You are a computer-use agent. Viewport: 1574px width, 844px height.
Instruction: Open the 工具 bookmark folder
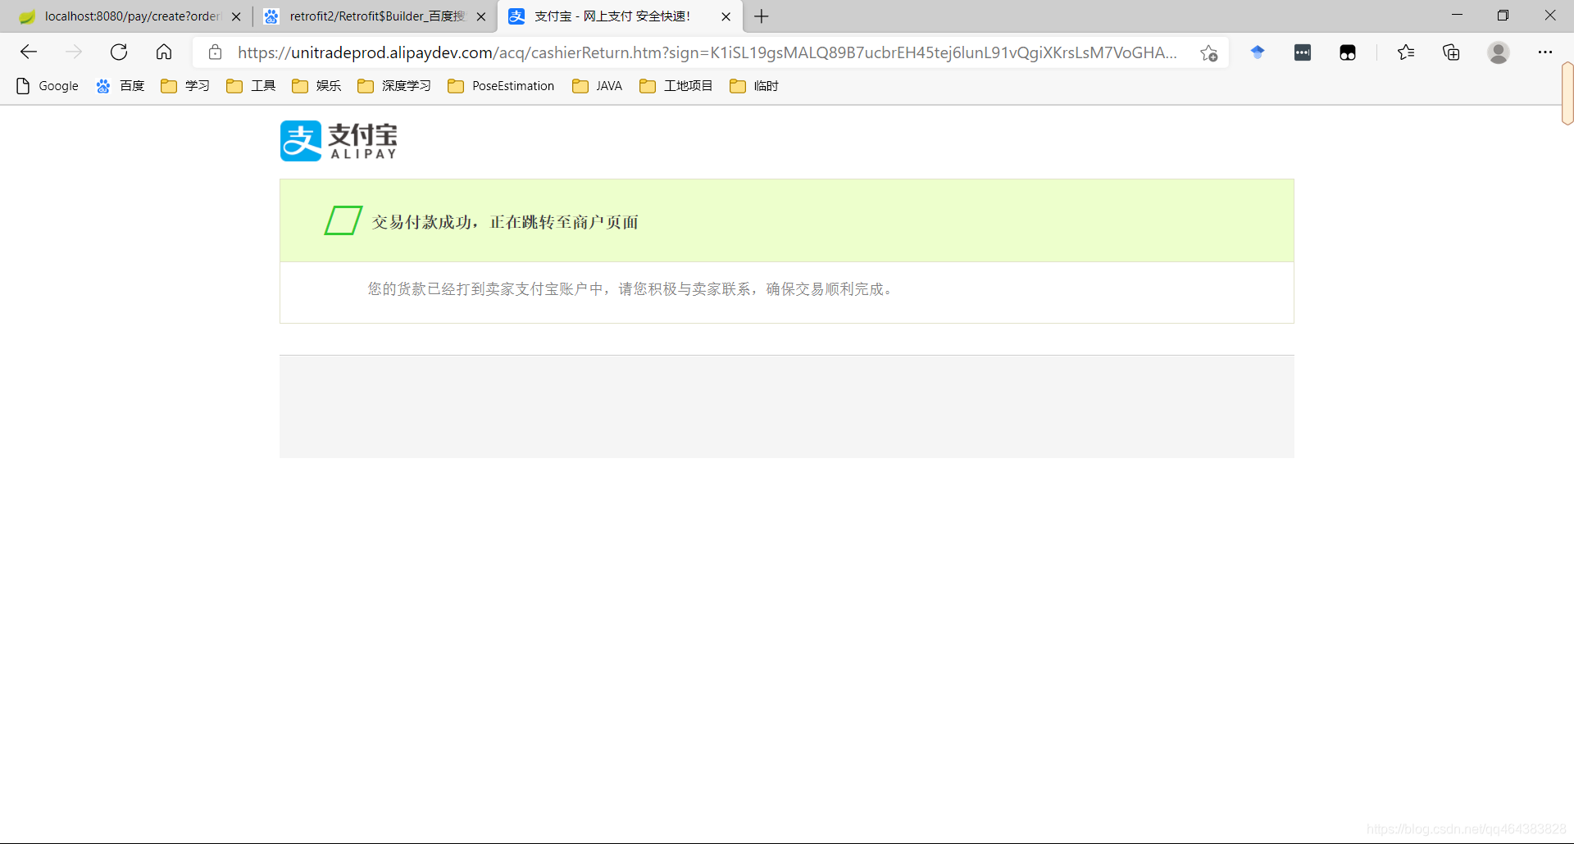click(251, 86)
